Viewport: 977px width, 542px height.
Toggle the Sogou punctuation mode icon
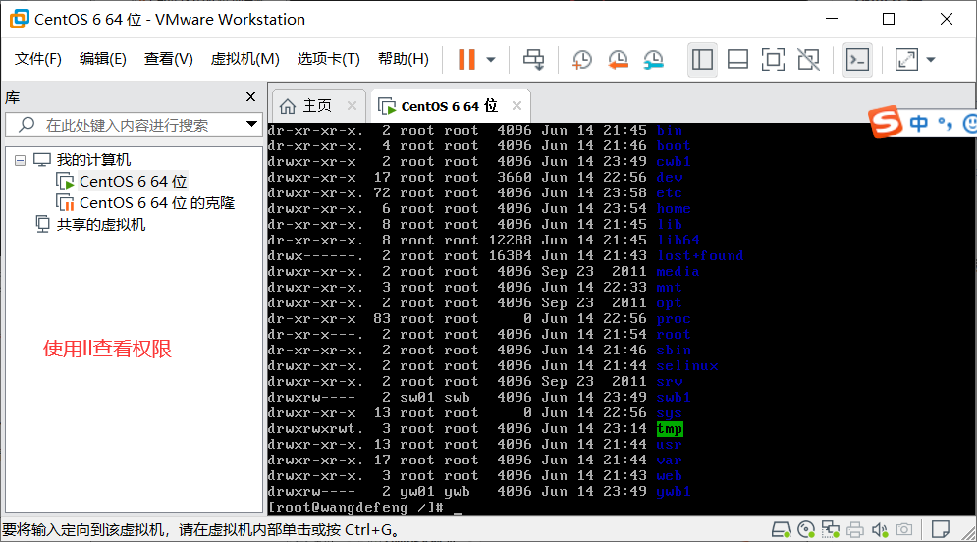(x=946, y=124)
